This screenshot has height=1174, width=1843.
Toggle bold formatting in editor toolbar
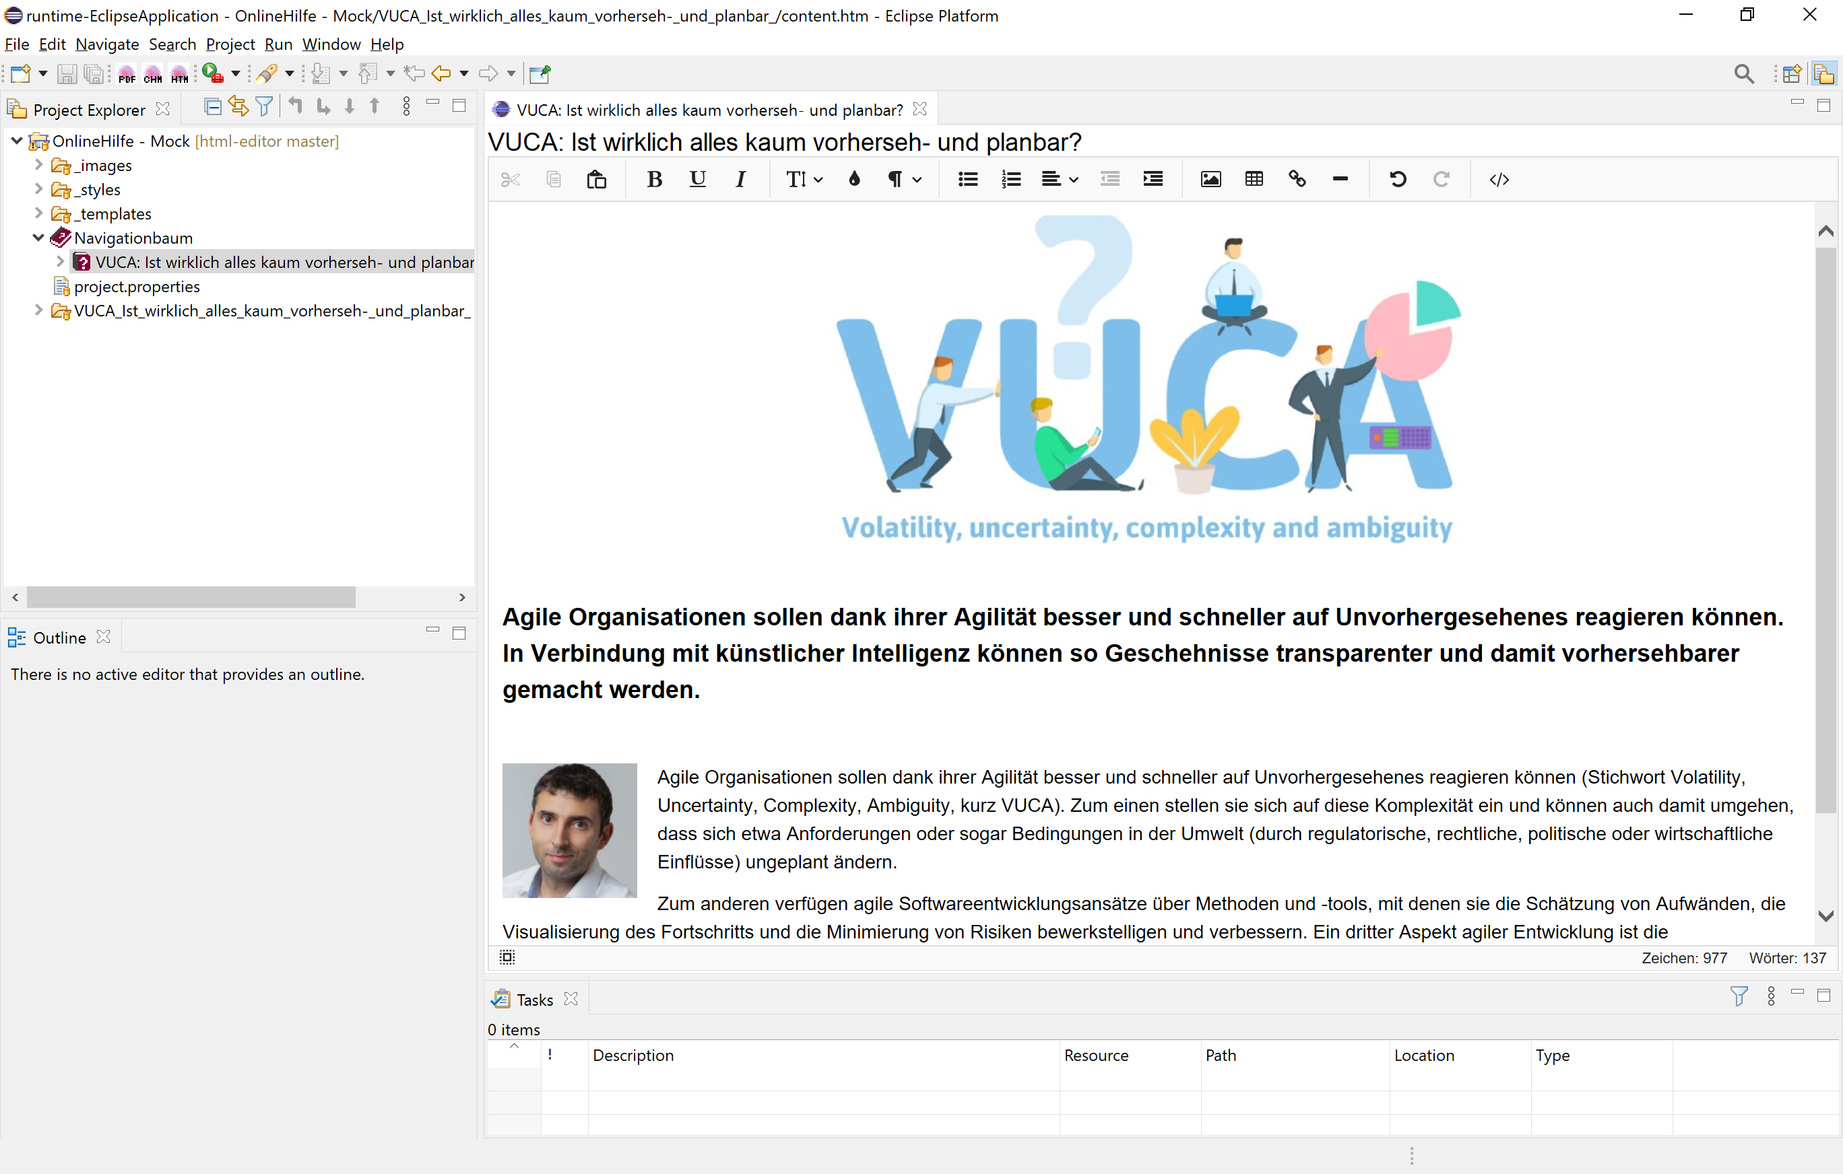tap(654, 179)
